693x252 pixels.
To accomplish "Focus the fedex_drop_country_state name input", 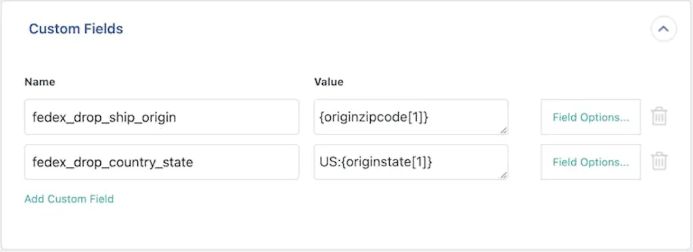I will click(162, 162).
